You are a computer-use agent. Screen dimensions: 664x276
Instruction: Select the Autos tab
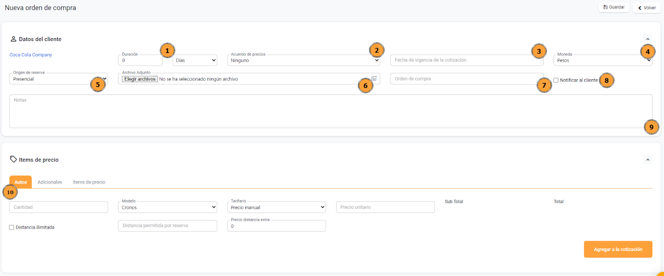[21, 182]
